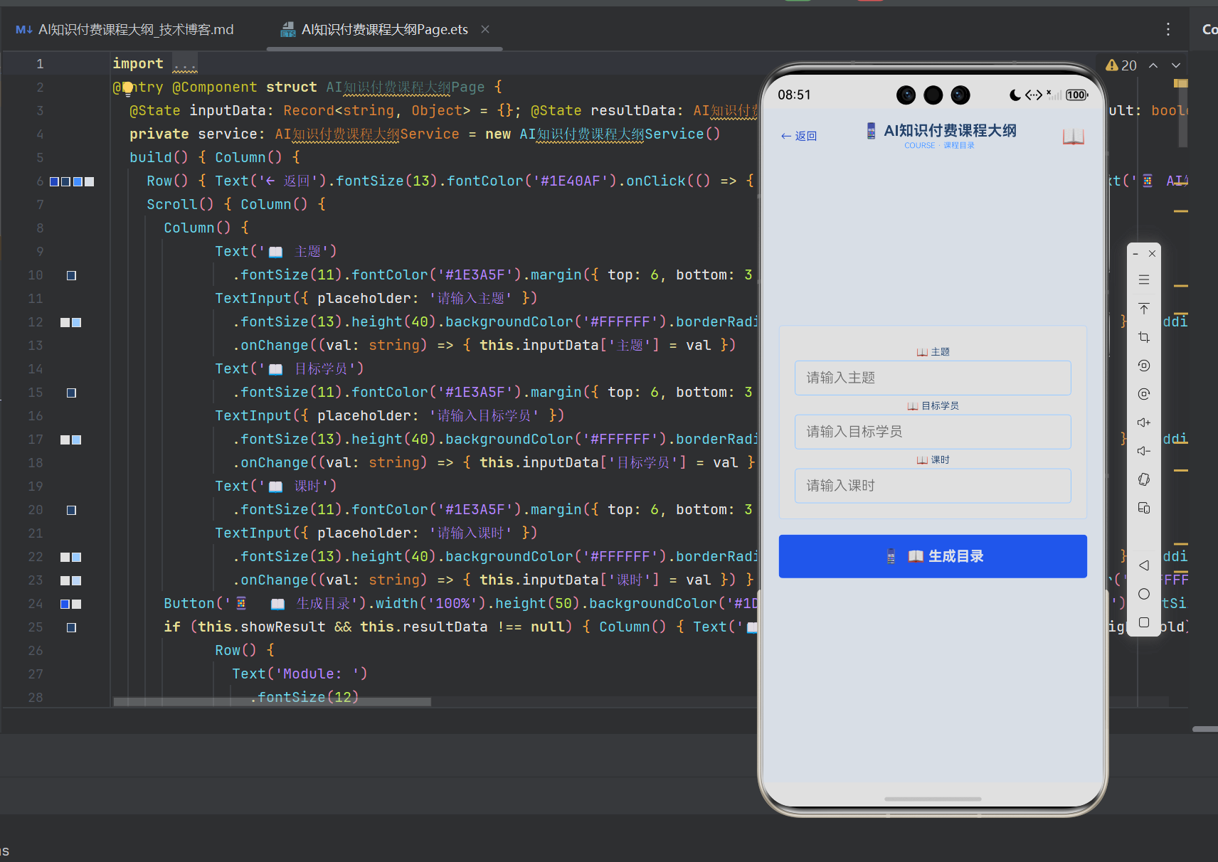
Task: Click the '课时' label above the last input
Action: pos(940,460)
